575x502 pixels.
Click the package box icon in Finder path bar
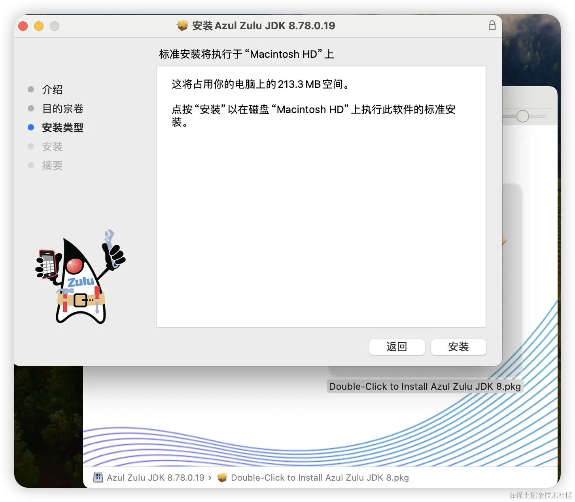[222, 477]
